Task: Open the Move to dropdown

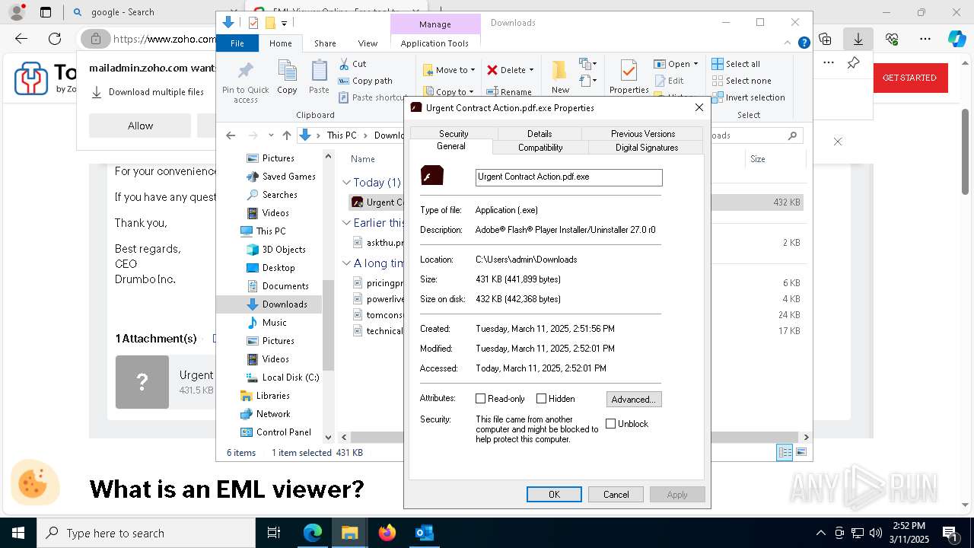Action: [x=449, y=70]
